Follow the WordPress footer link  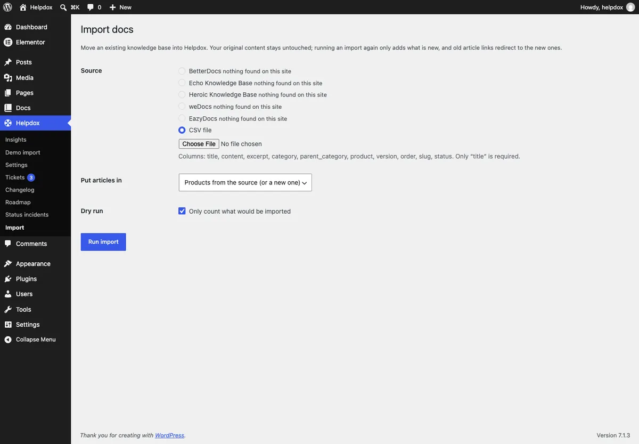[x=169, y=435]
